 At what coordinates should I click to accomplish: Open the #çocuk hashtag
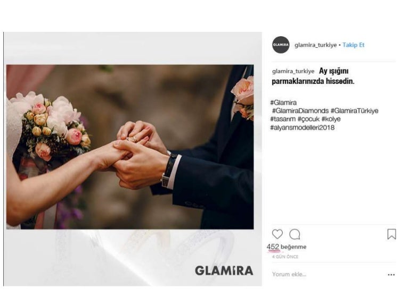(x=308, y=119)
